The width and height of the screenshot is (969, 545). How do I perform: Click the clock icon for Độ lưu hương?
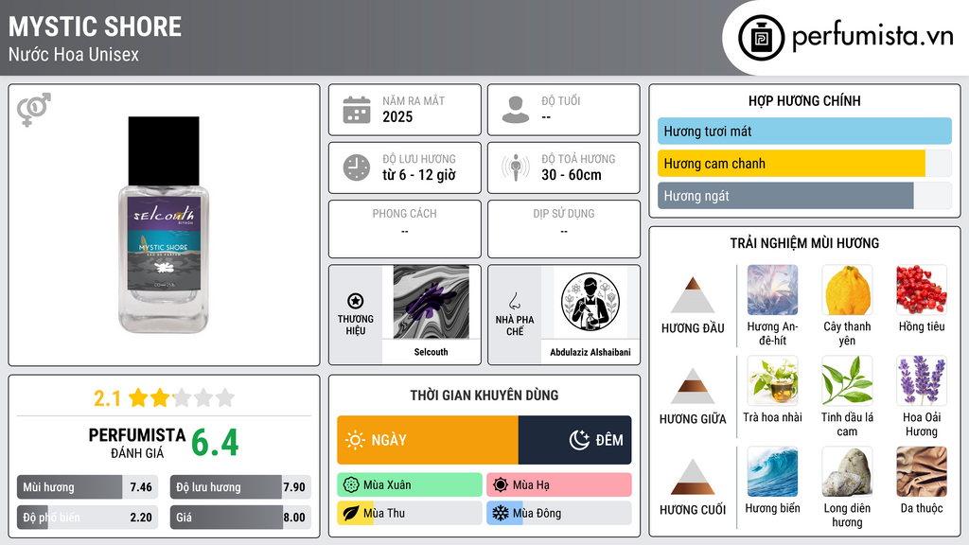point(357,167)
